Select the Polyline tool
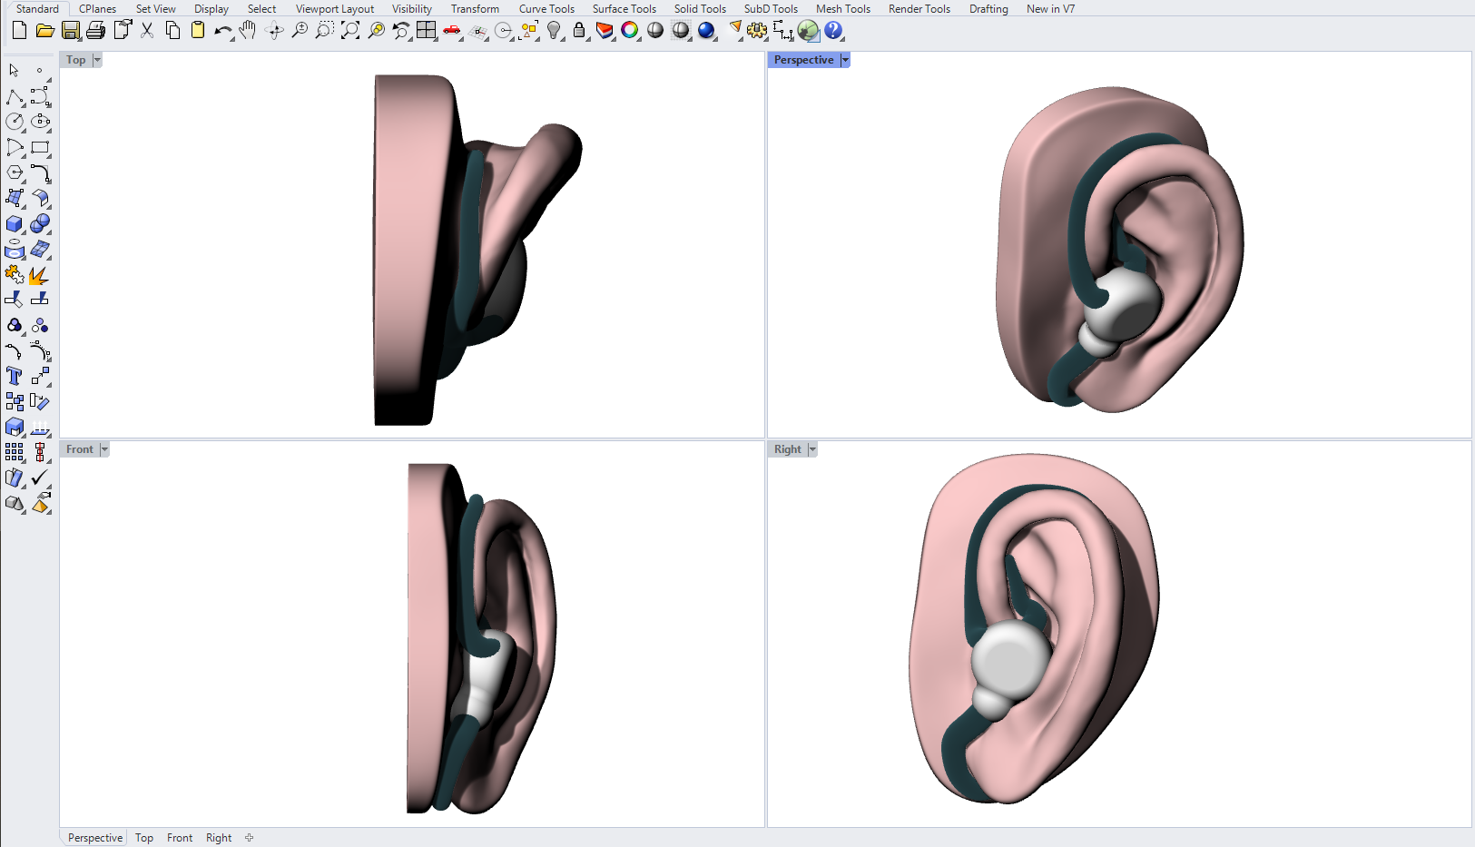Image resolution: width=1475 pixels, height=847 pixels. (15, 96)
